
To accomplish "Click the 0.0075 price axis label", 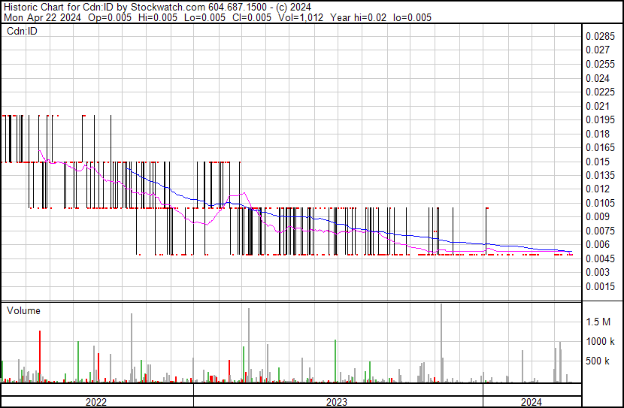I will (x=600, y=231).
